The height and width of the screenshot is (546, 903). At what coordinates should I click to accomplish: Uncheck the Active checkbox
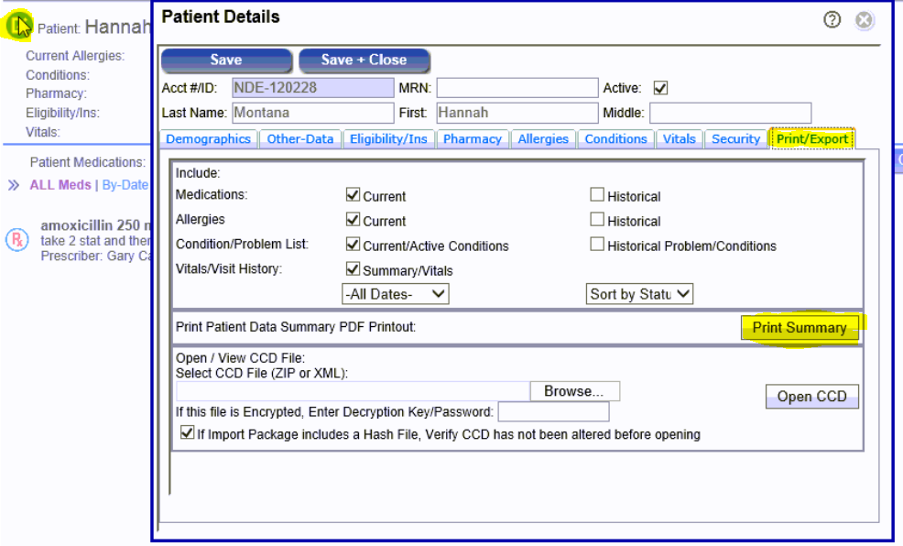pos(660,88)
